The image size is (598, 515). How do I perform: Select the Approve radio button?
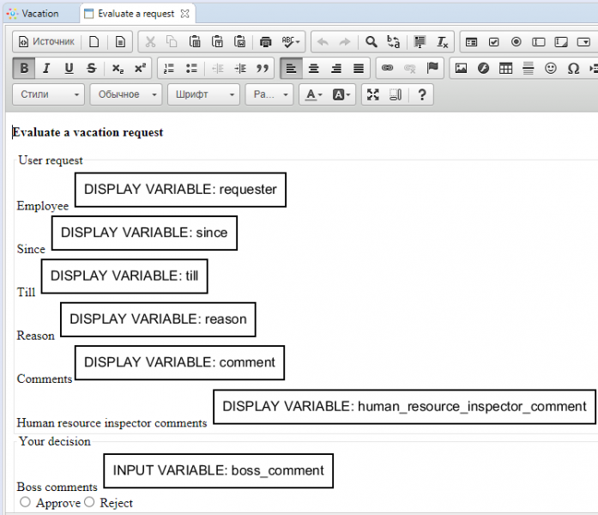(25, 502)
